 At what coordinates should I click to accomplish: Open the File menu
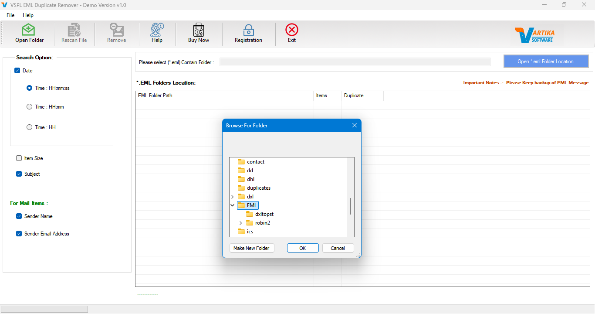10,15
